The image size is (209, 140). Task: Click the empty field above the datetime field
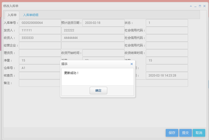pyautogui.click(x=167, y=68)
